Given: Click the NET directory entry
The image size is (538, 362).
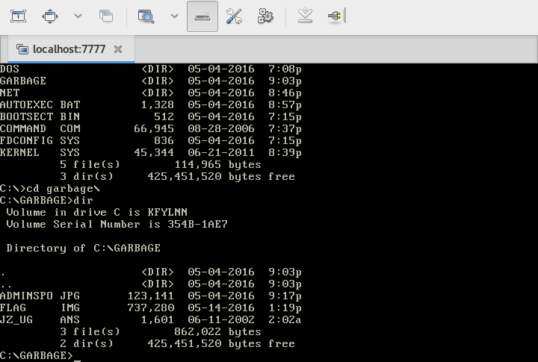Looking at the screenshot, I should (x=151, y=93).
